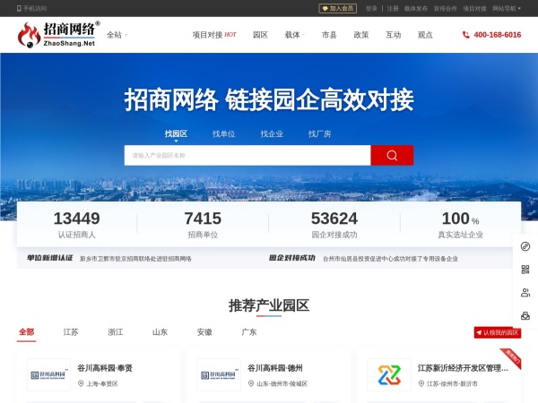Click the location pin for 山东-德州市-陵城区
This screenshot has width=538, height=403.
tap(251, 383)
